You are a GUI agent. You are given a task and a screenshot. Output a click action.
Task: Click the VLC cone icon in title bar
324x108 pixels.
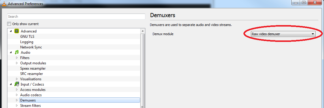[x=4, y=4]
